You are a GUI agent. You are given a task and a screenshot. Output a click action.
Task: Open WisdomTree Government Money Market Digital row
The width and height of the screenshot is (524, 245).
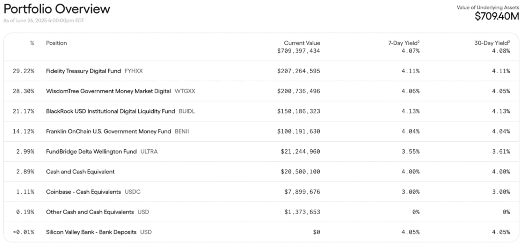(x=261, y=91)
